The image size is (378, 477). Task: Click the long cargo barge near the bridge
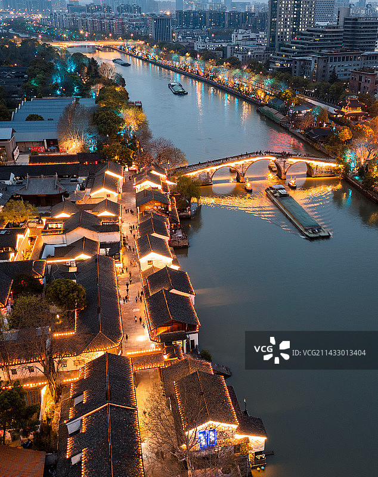pos(297,212)
